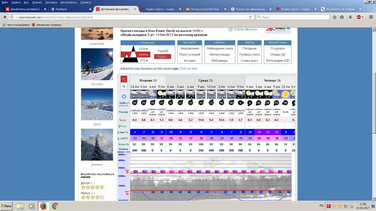Screen dimensions: 376x211
Task: Click the Tuesday 12 PM weather icon
Action: click(x=135, y=94)
